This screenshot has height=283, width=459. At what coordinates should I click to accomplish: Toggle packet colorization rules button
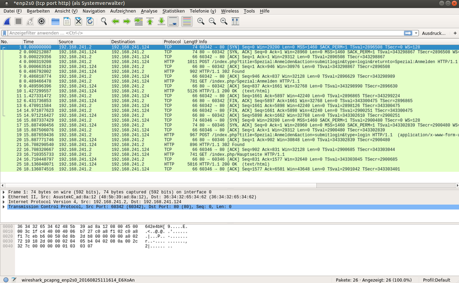point(186,21)
